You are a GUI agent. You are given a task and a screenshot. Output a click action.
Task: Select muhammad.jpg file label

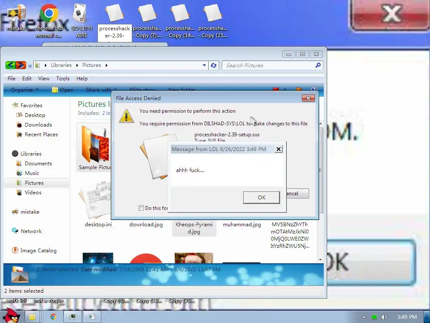242,225
